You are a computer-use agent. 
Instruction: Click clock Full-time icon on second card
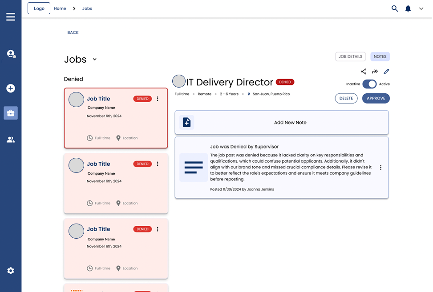(90, 203)
